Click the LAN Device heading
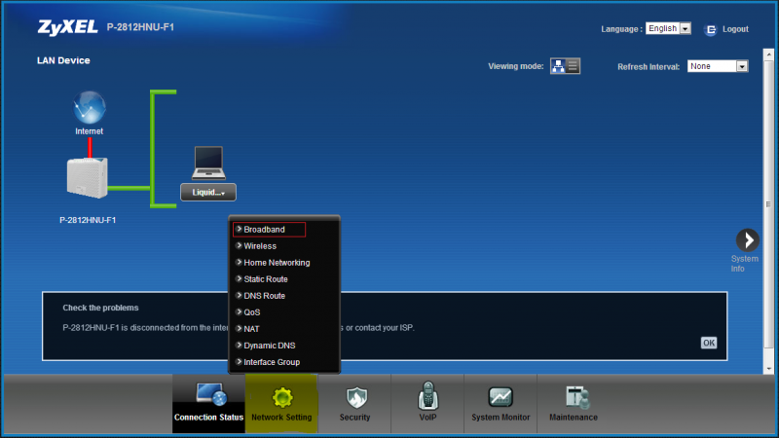 [63, 60]
